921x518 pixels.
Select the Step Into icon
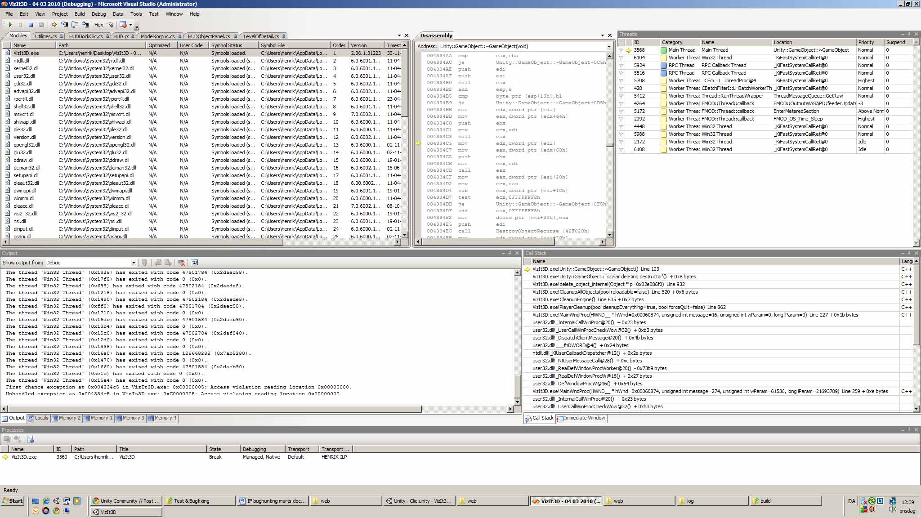(x=65, y=25)
